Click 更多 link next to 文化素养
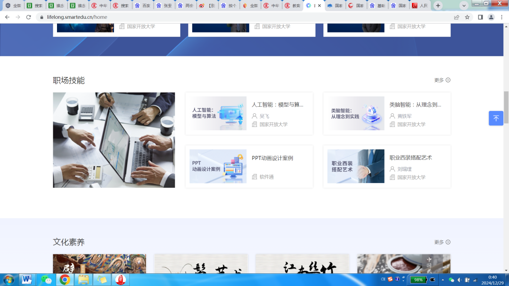The width and height of the screenshot is (509, 286). click(x=442, y=242)
